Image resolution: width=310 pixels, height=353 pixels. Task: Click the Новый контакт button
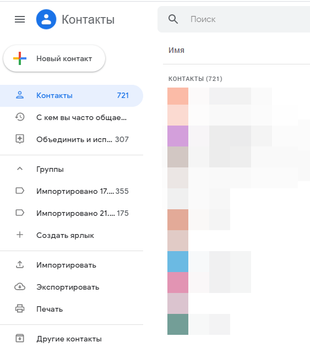tap(55, 58)
